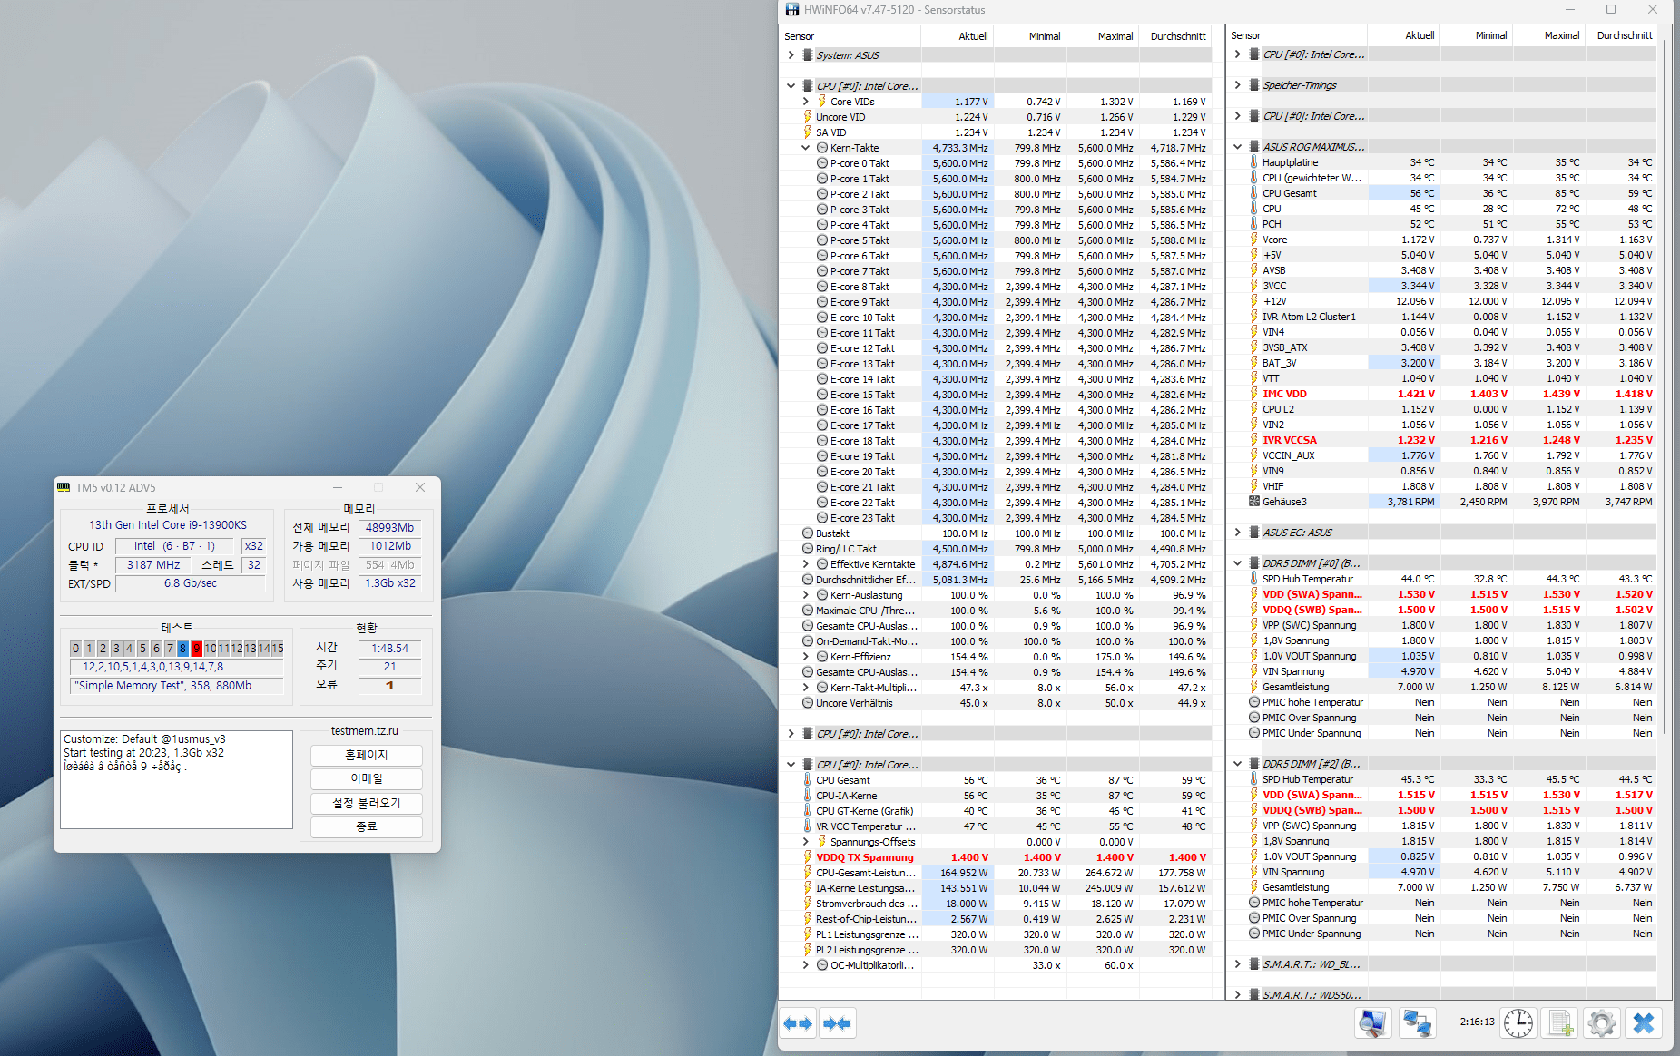This screenshot has height=1056, width=1680.
Task: Click the red test 9 block
Action: [196, 648]
